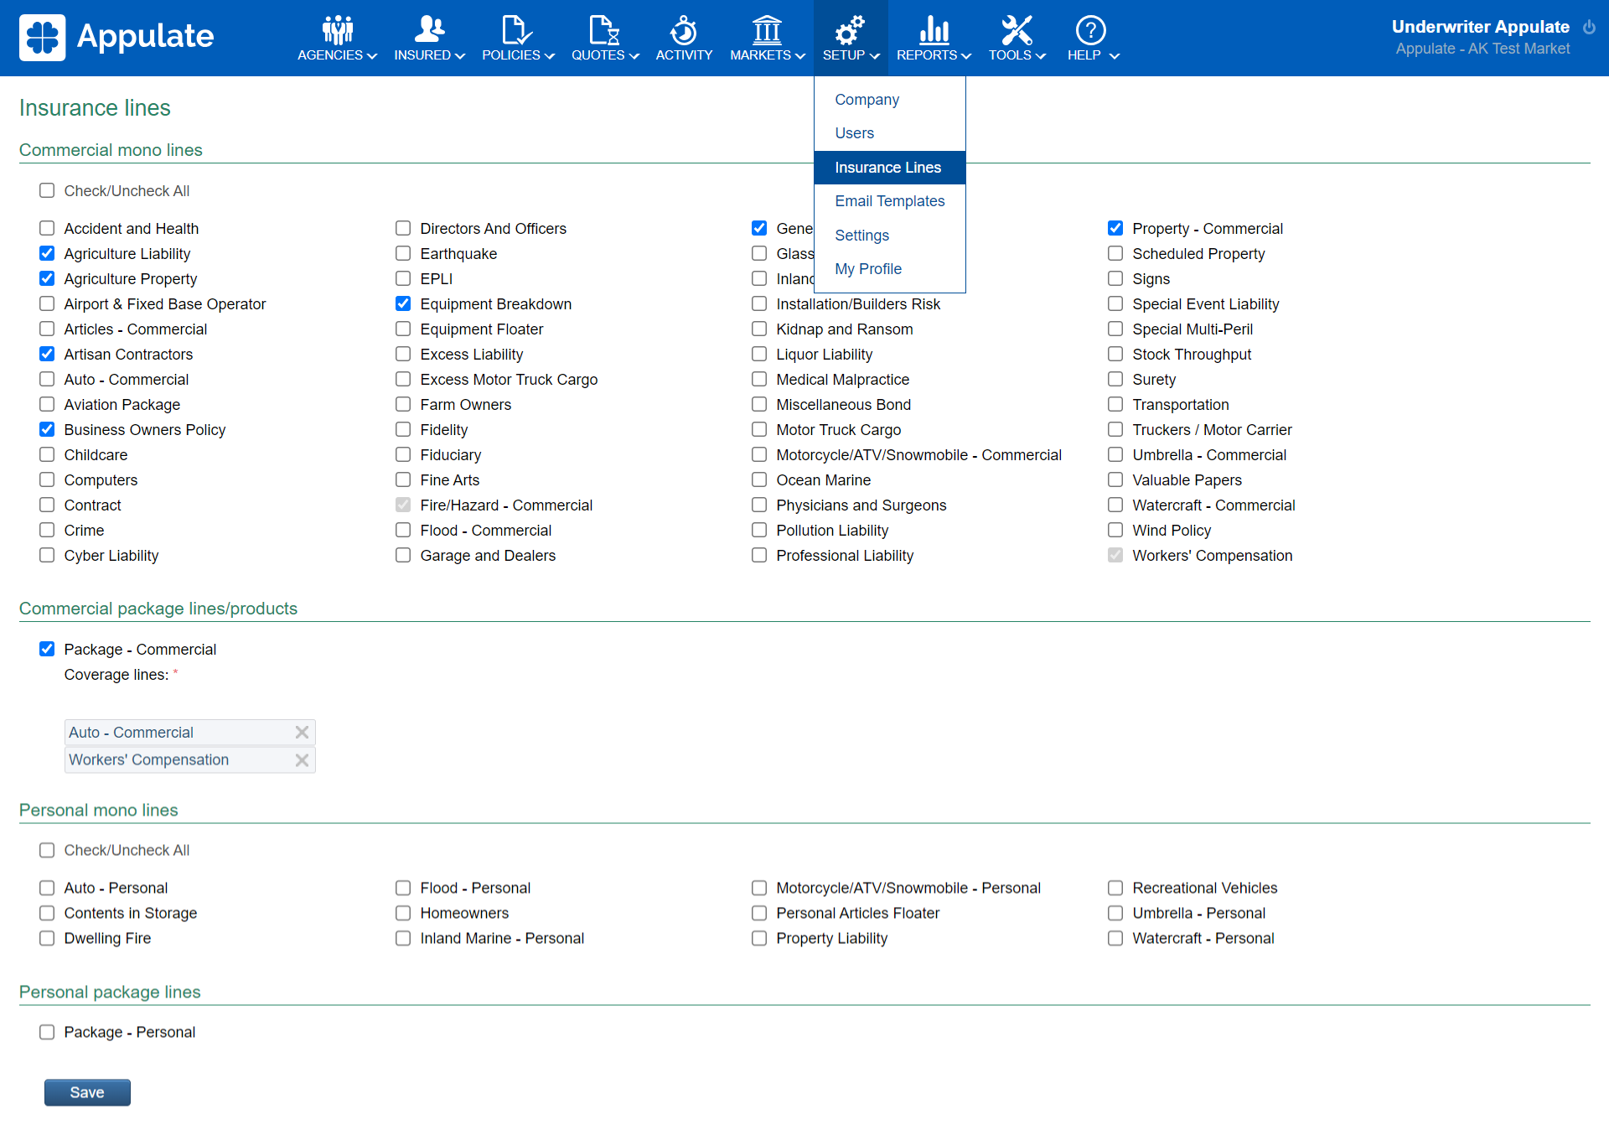Expand the Help dropdown arrow
The width and height of the screenshot is (1609, 1135).
click(1115, 56)
